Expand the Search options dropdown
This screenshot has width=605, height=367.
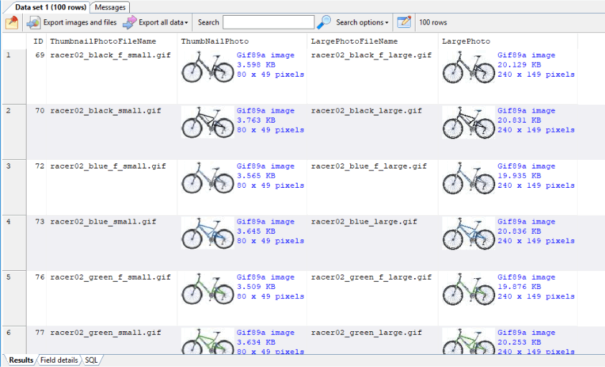[x=362, y=22]
